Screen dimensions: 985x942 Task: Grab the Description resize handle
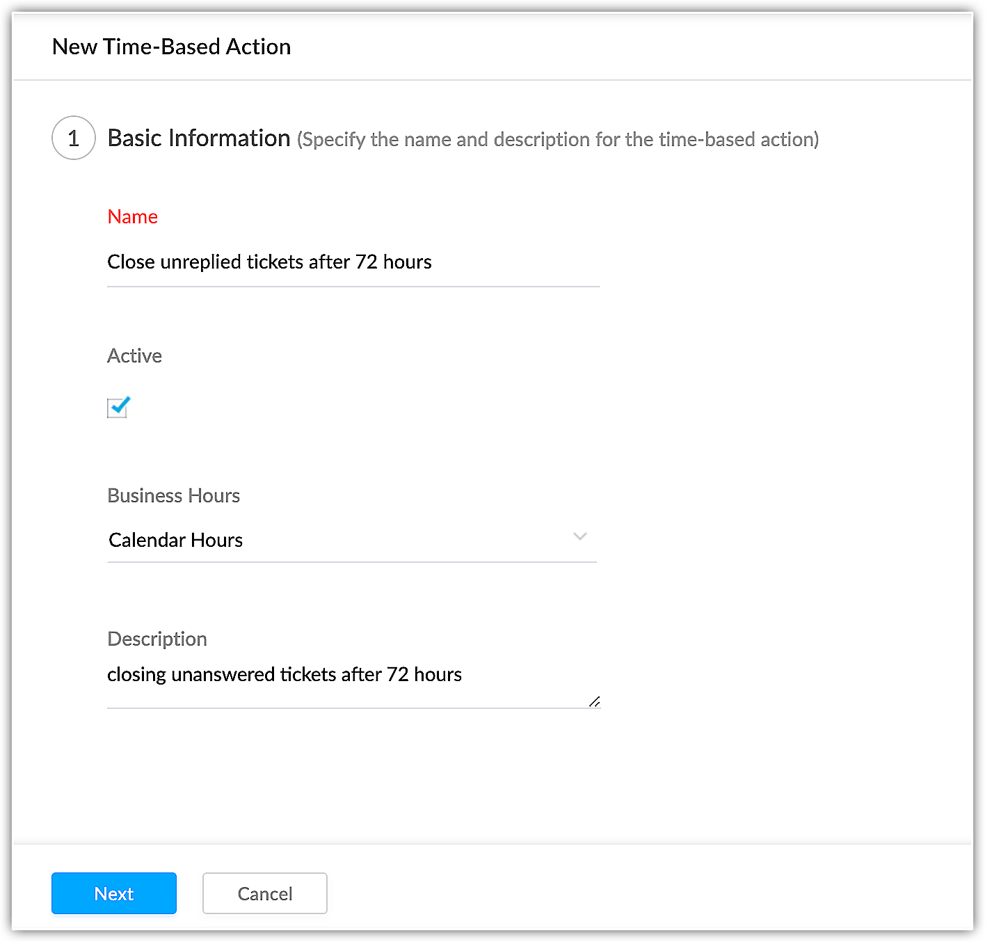coord(594,702)
